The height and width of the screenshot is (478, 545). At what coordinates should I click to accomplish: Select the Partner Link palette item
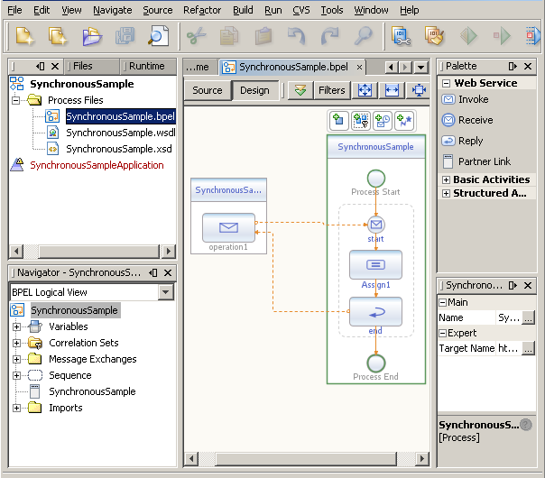pos(484,161)
